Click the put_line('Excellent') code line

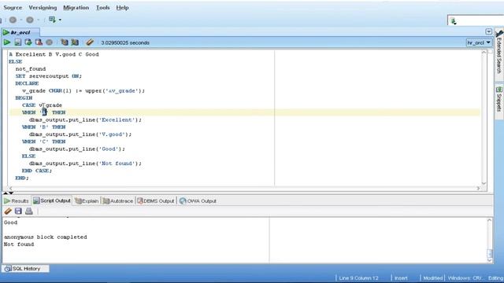(85, 119)
